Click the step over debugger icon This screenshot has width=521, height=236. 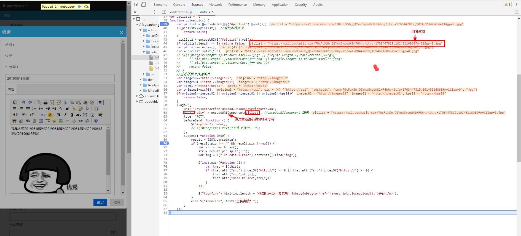(x=86, y=7)
